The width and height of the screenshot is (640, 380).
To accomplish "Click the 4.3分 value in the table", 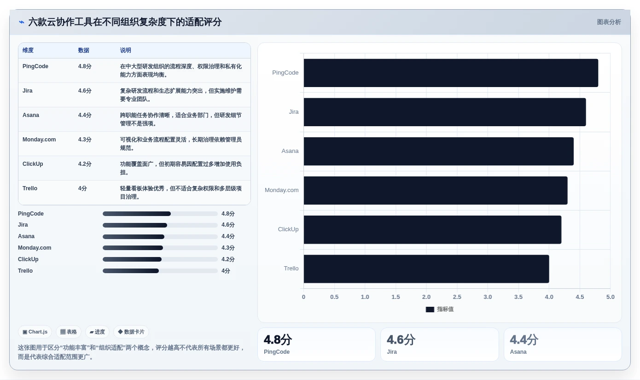I will click(x=85, y=140).
